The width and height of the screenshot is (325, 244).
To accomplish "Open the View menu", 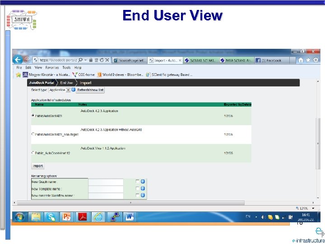I will (x=38, y=67).
